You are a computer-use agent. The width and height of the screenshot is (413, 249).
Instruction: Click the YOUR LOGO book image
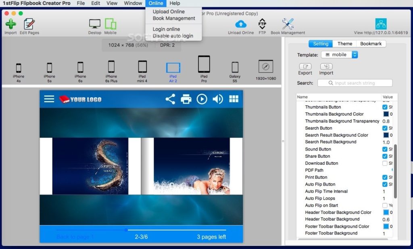pos(80,99)
